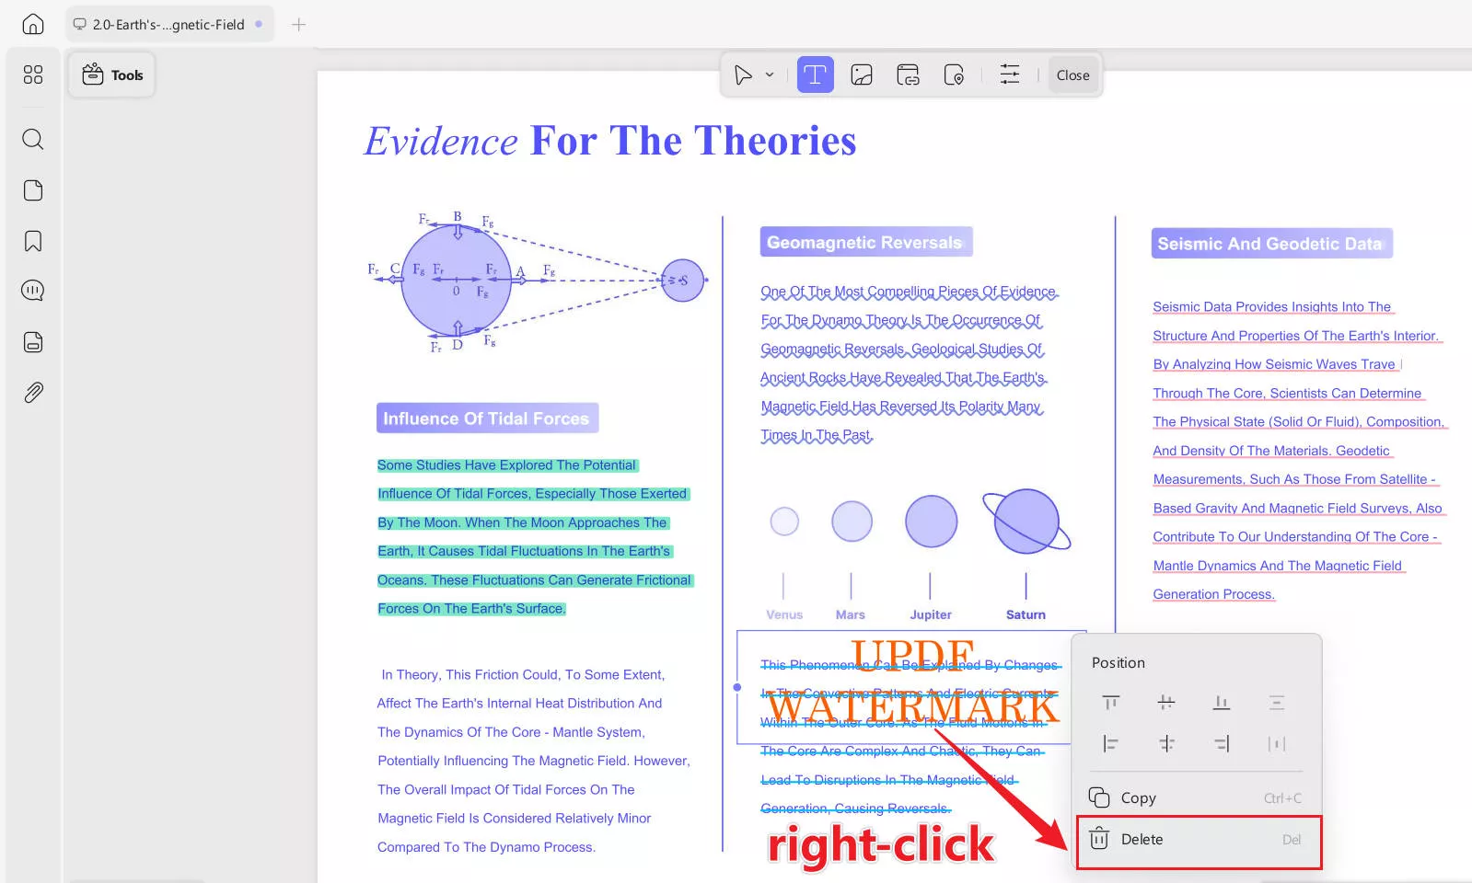Click the 'Venus' label under the planets
The width and height of the screenshot is (1472, 883).
click(x=784, y=614)
